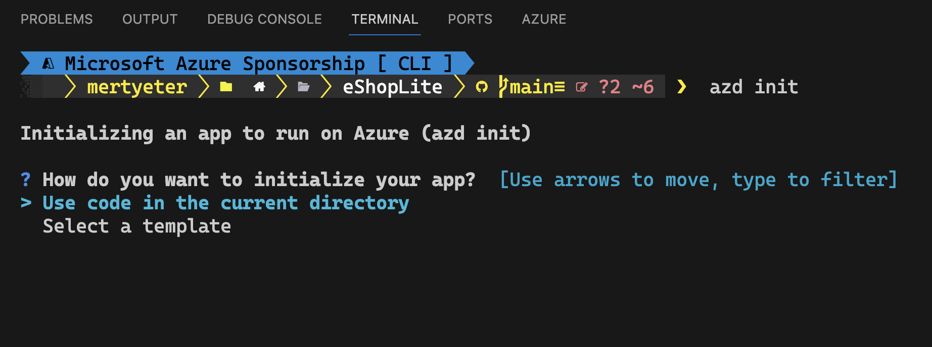The height and width of the screenshot is (347, 932).
Task: Click the 'Initializing an app to run on Azure' heading
Action: [x=275, y=134]
